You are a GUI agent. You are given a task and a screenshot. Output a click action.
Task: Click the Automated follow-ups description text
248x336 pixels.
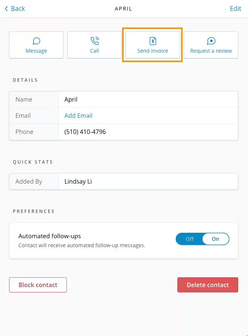click(x=82, y=245)
